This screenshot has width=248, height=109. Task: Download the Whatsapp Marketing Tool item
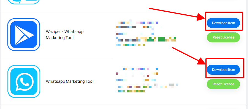click(x=223, y=70)
